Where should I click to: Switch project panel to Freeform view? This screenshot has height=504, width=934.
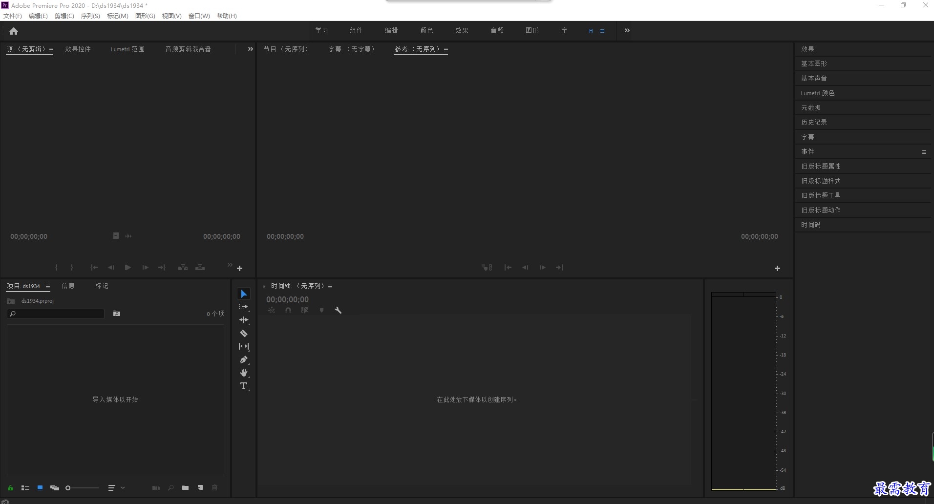(x=55, y=488)
